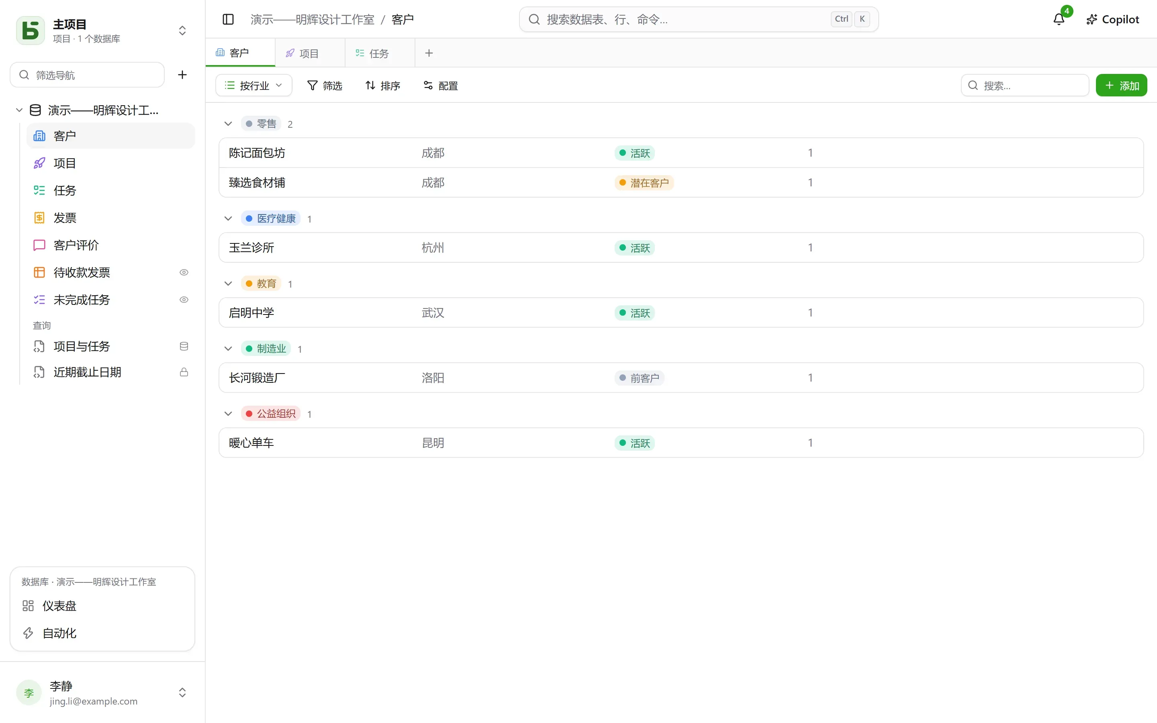Screen dimensions: 1157x723
Task: Open the 配置 settings
Action: click(441, 85)
